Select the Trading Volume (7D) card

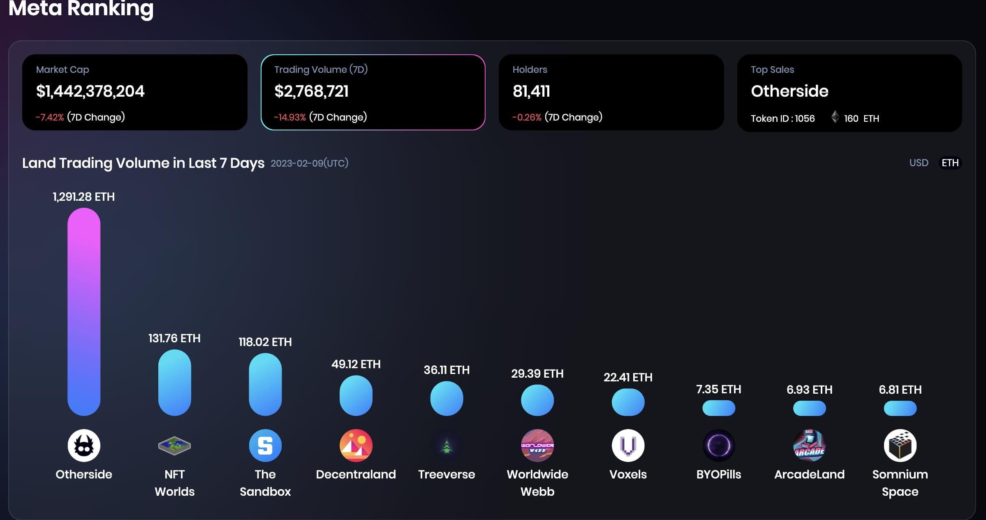pyautogui.click(x=373, y=92)
